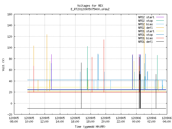
Task: Click the '120905 18:00' time tick label
Action: 90,120
